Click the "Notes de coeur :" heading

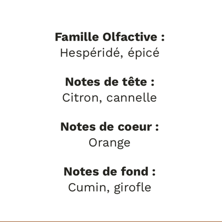[x=110, y=127]
